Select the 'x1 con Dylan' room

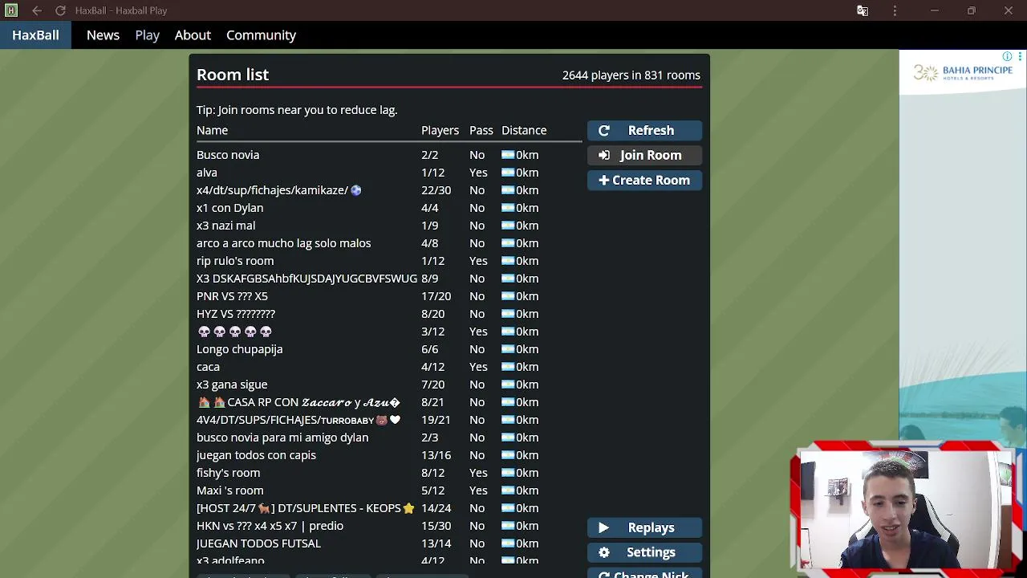[389, 208]
